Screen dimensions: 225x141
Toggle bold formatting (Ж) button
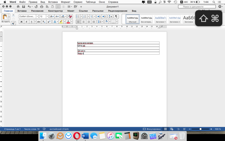(x=22, y=22)
